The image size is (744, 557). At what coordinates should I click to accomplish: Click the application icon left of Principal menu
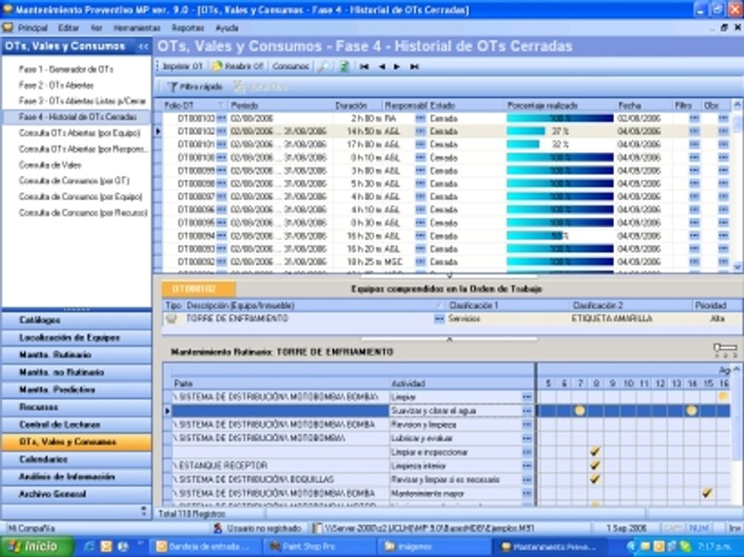click(x=8, y=27)
